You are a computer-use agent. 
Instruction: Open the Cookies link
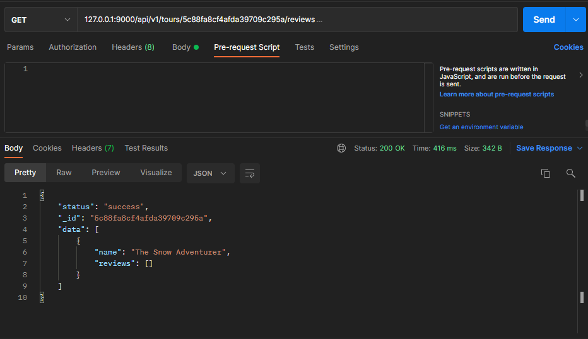[568, 47]
